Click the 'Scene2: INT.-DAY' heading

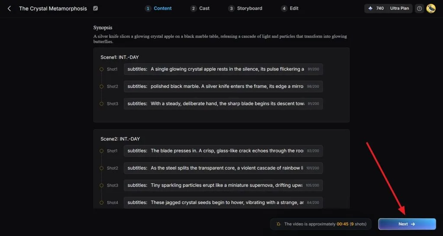(120, 139)
